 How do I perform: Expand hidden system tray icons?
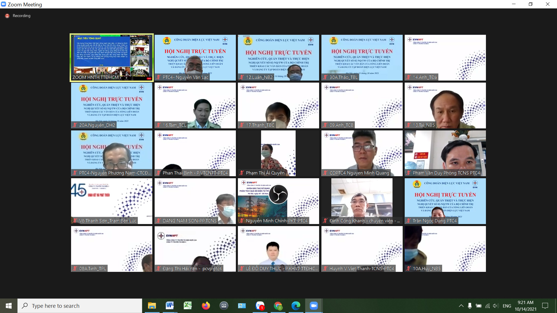(x=461, y=306)
